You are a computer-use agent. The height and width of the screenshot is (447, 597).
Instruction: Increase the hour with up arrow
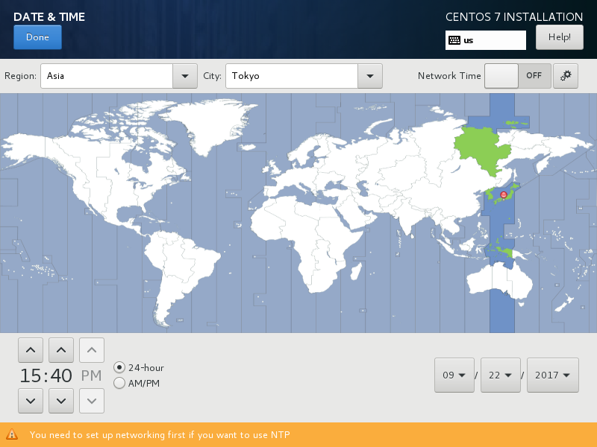31,350
